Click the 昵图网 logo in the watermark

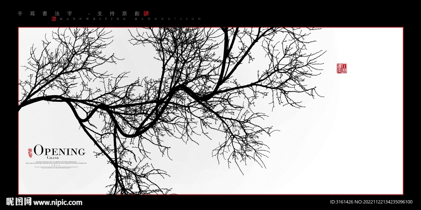click(x=18, y=202)
